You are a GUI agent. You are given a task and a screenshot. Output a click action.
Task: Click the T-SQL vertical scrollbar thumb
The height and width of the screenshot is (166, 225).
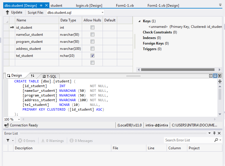click(220, 94)
